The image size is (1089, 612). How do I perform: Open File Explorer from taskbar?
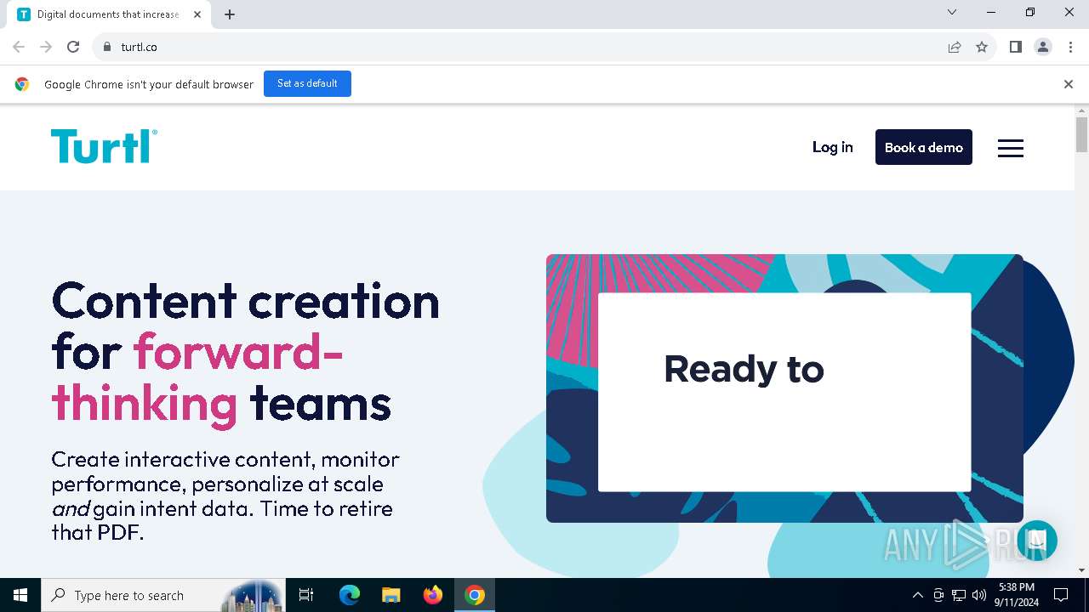[391, 595]
